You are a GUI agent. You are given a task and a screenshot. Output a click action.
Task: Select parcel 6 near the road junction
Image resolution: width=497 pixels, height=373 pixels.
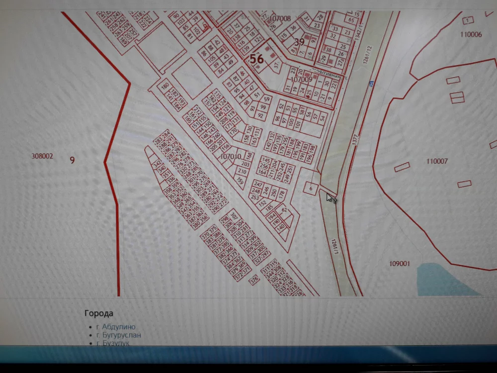click(x=310, y=188)
